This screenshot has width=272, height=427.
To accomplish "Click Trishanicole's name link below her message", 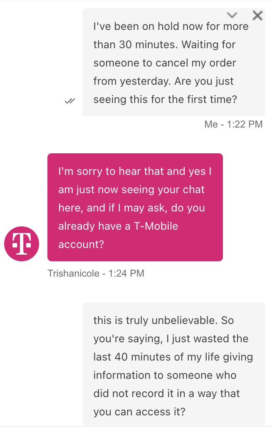I will (73, 273).
